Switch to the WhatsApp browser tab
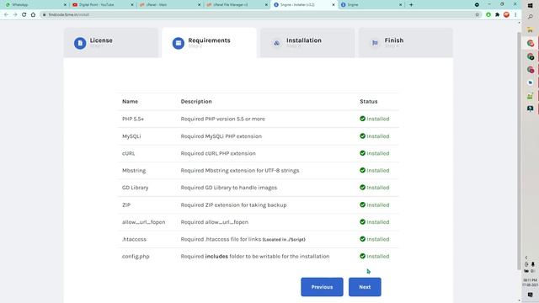This screenshot has width=539, height=303. 35,5
